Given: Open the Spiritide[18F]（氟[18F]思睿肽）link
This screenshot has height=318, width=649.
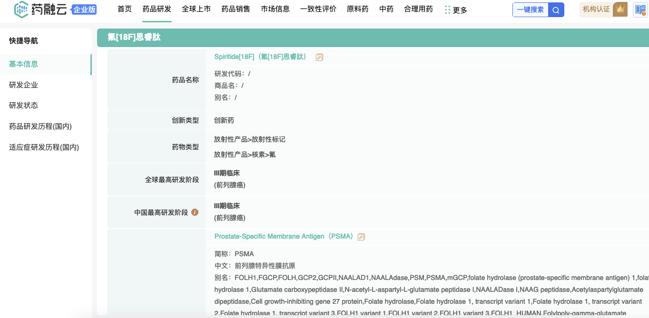Looking at the screenshot, I should tap(261, 57).
